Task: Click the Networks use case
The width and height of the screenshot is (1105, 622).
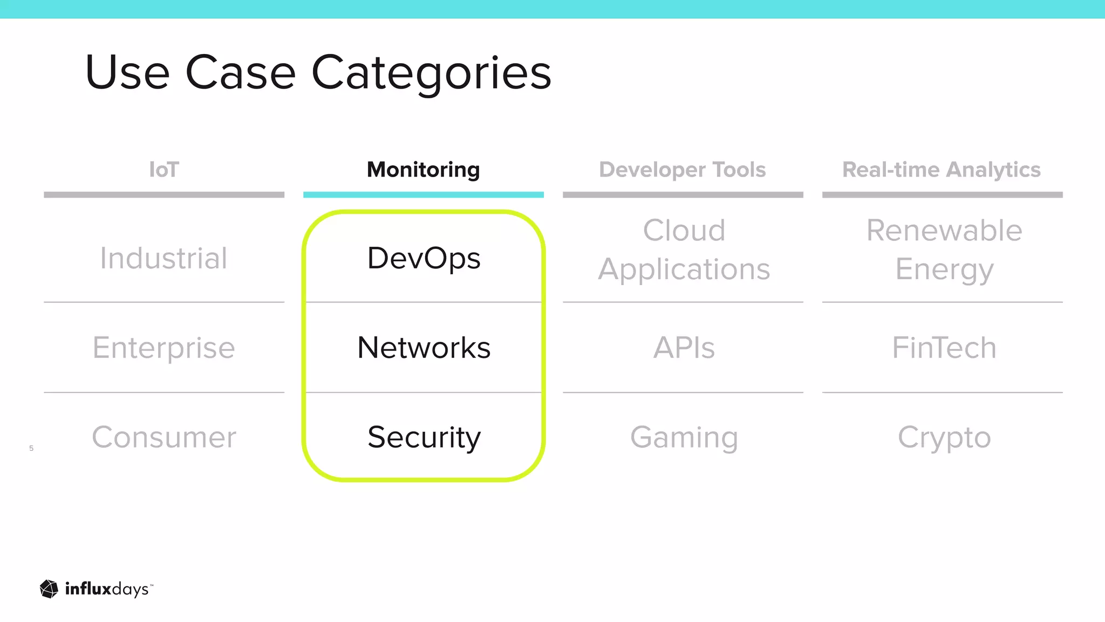Action: (x=424, y=348)
